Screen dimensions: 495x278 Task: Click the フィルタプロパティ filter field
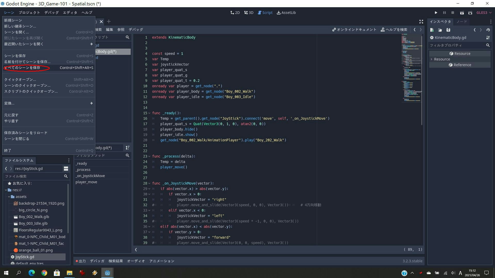click(x=457, y=45)
